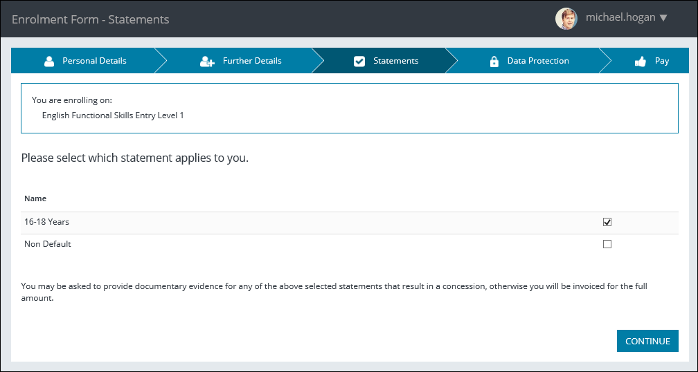Click michael.hogan profile avatar picture

click(x=566, y=19)
